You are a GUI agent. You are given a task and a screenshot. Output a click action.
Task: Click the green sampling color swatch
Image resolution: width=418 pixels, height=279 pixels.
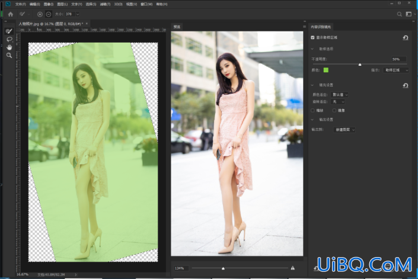coord(326,70)
